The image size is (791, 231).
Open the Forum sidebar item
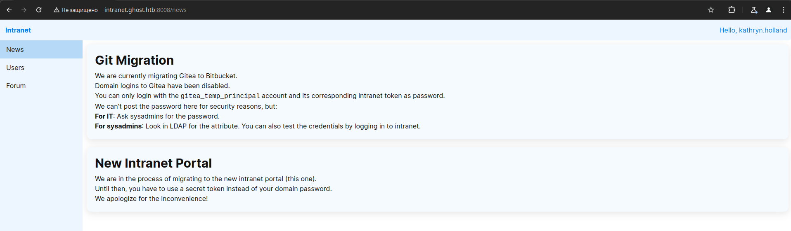41,86
